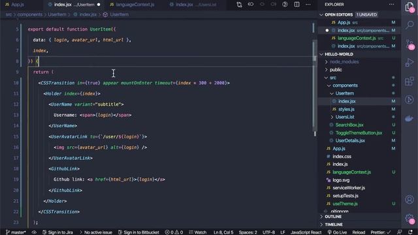Collapse the Open Editors section

[321, 14]
